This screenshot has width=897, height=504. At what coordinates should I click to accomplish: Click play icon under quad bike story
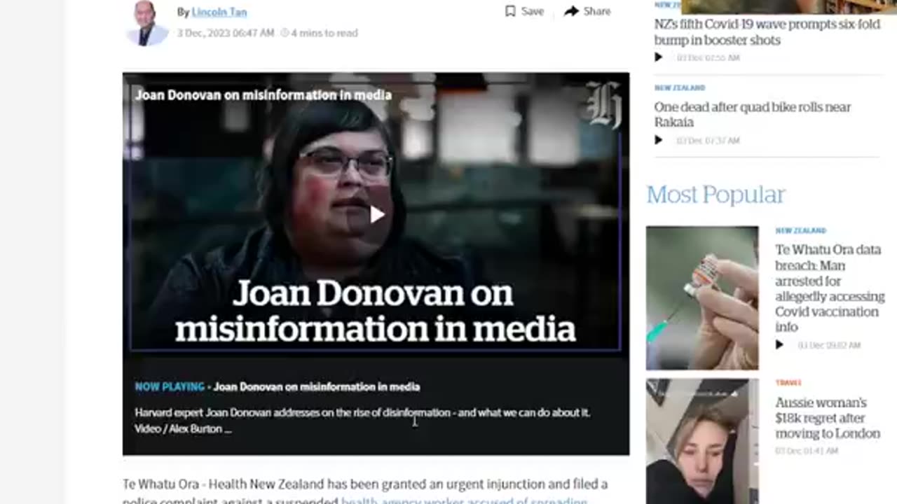(x=658, y=140)
